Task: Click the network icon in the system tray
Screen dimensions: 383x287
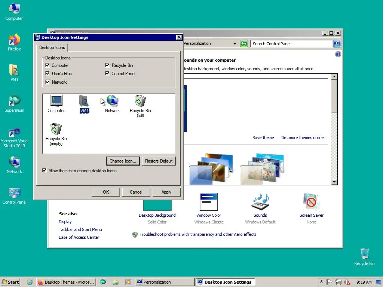Action: point(338,282)
